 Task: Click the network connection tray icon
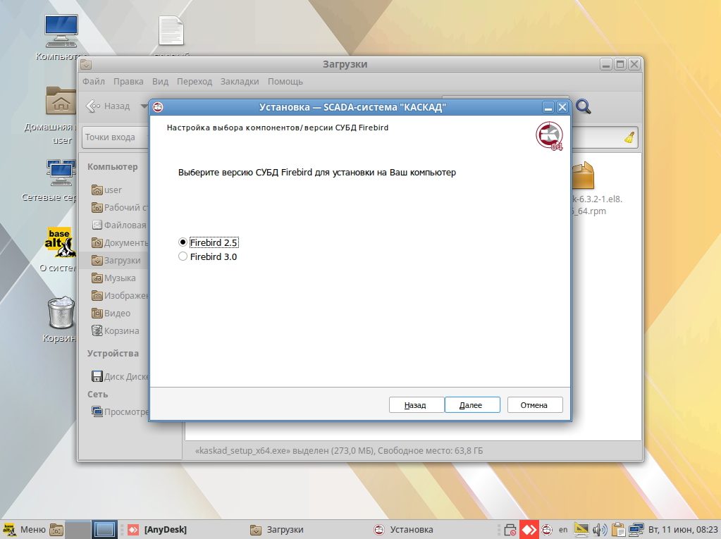point(636,529)
